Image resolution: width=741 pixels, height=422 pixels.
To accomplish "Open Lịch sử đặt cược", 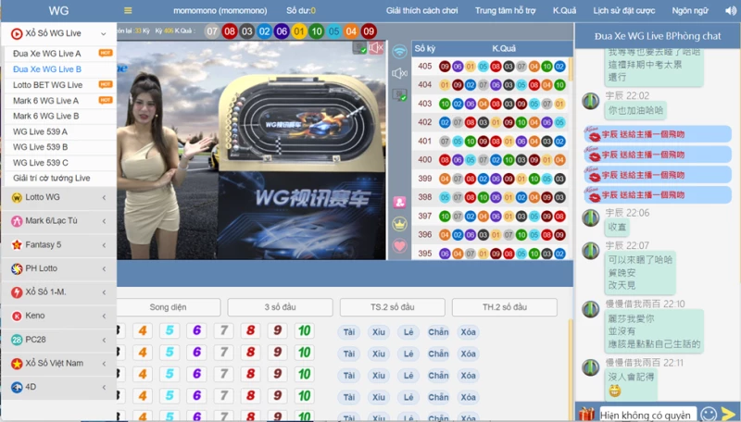I will pos(623,10).
